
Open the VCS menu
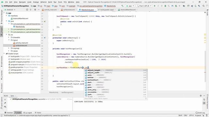pyautogui.click(x=65, y=2)
